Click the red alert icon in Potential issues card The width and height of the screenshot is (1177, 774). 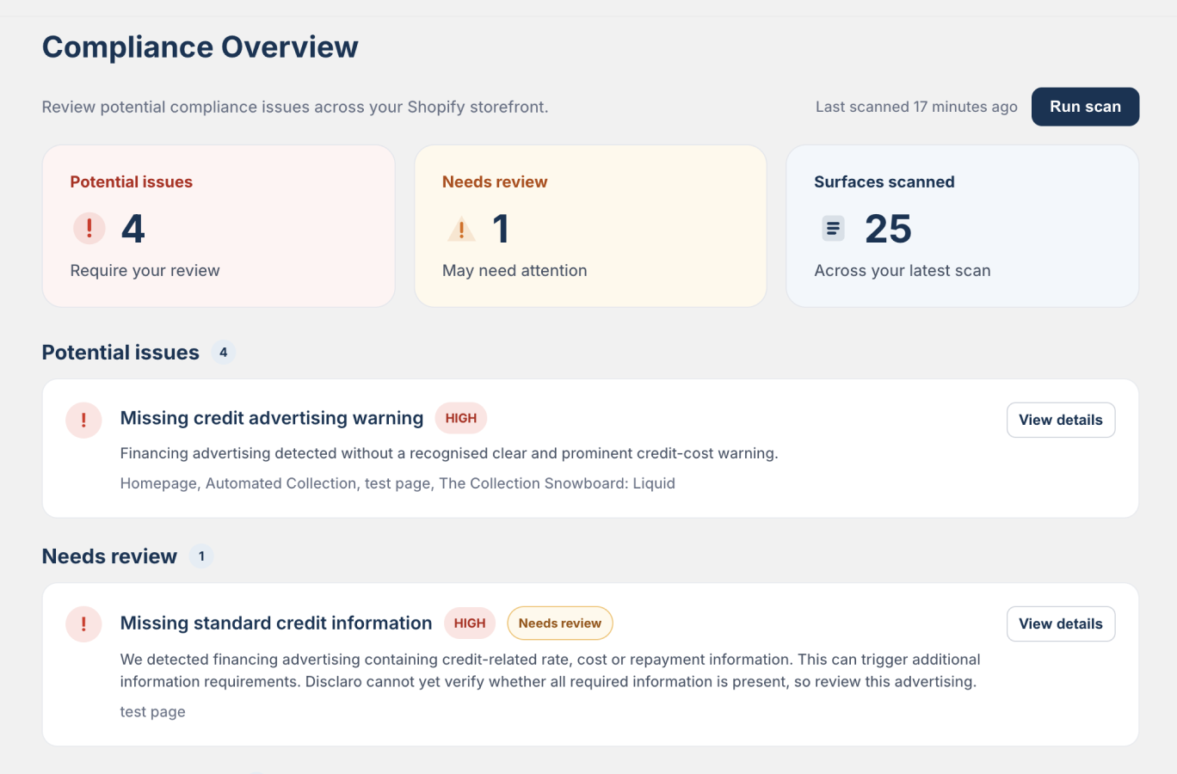coord(89,228)
